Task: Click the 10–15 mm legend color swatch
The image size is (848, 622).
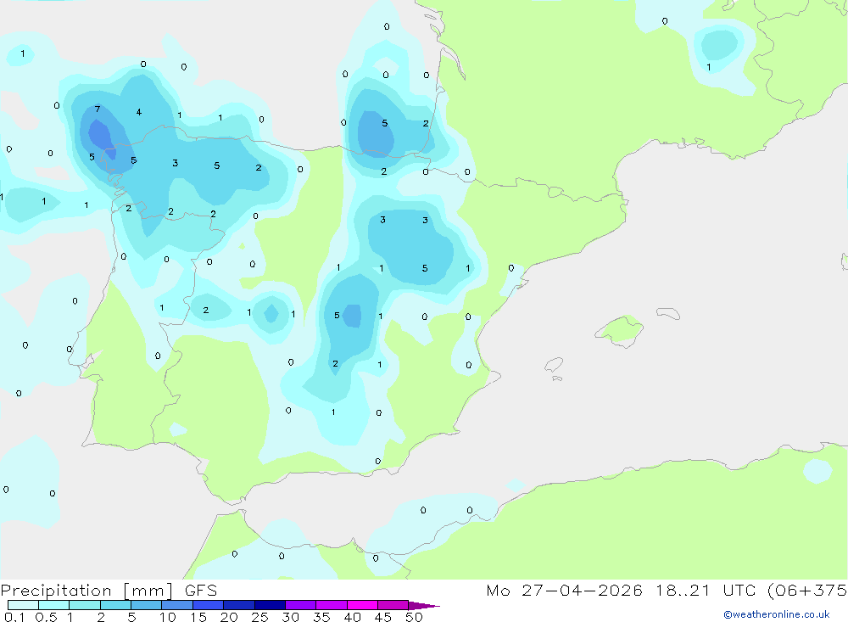Action: pyautogui.click(x=177, y=605)
